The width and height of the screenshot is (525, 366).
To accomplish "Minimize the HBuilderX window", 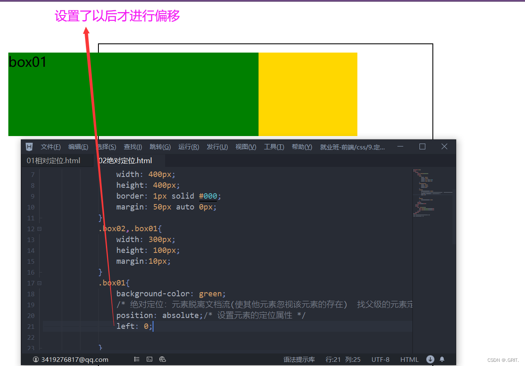I will pos(400,146).
